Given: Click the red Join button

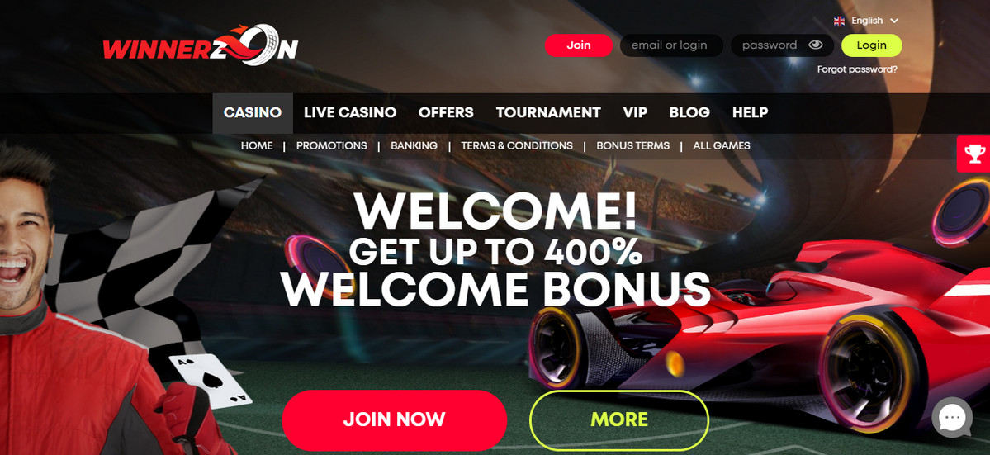Looking at the screenshot, I should coord(578,45).
